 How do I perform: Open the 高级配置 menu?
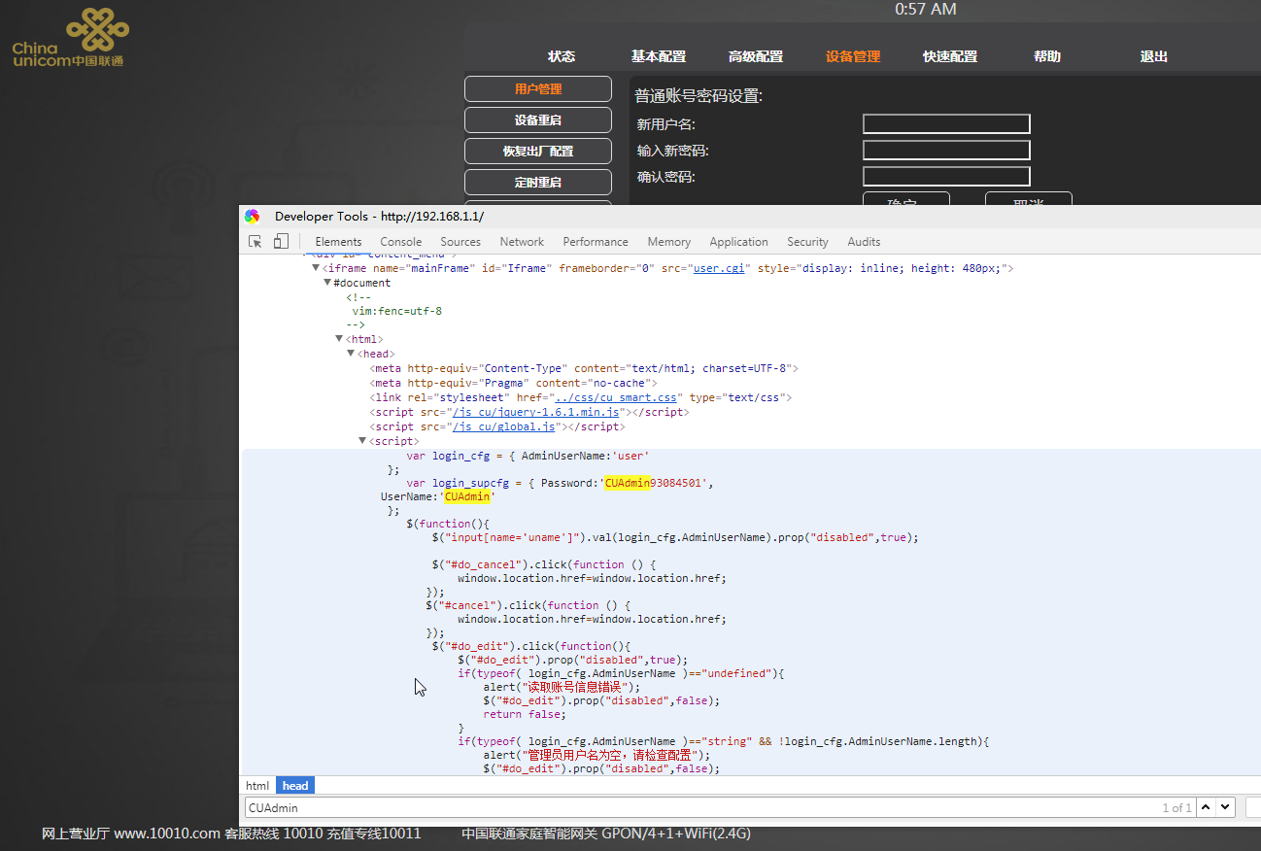tap(756, 56)
